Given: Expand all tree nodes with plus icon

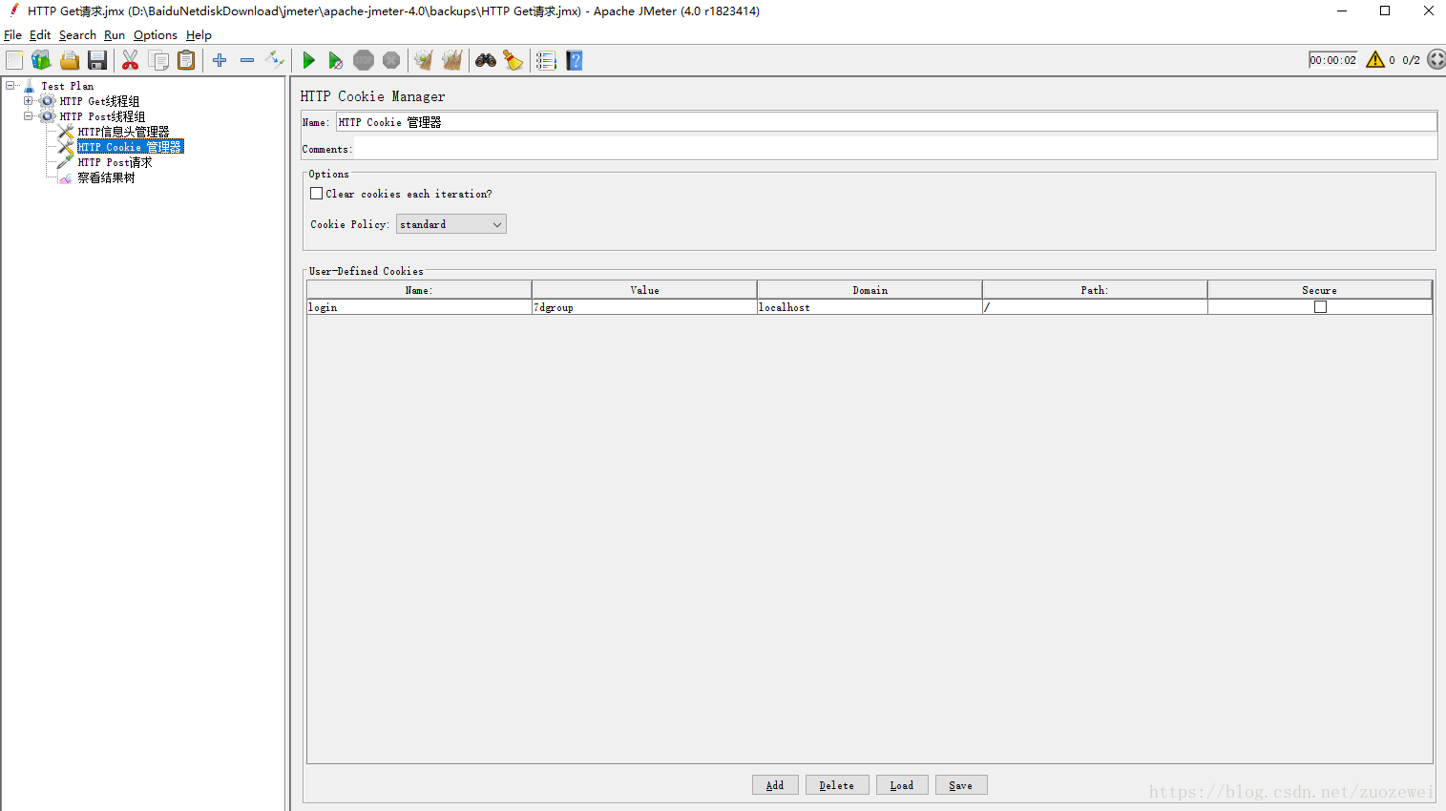Looking at the screenshot, I should coord(220,60).
